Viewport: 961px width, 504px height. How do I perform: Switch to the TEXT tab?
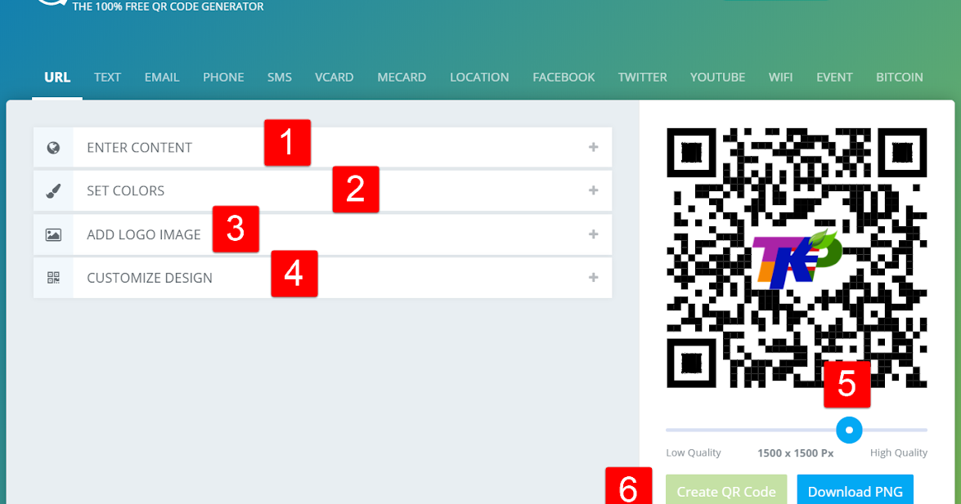(x=107, y=77)
